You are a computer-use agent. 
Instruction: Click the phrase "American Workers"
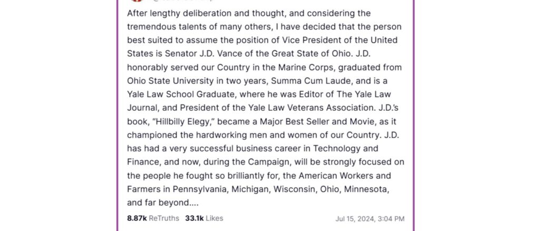pos(351,175)
